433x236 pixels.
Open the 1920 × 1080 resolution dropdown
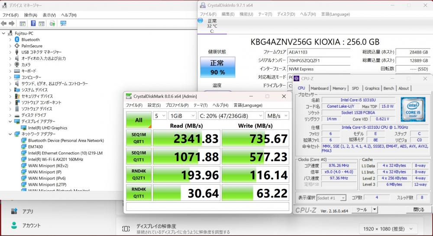coord(388,229)
